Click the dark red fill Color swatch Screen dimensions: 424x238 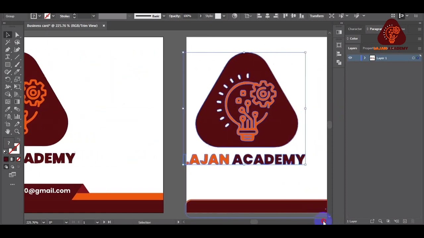coord(6,159)
